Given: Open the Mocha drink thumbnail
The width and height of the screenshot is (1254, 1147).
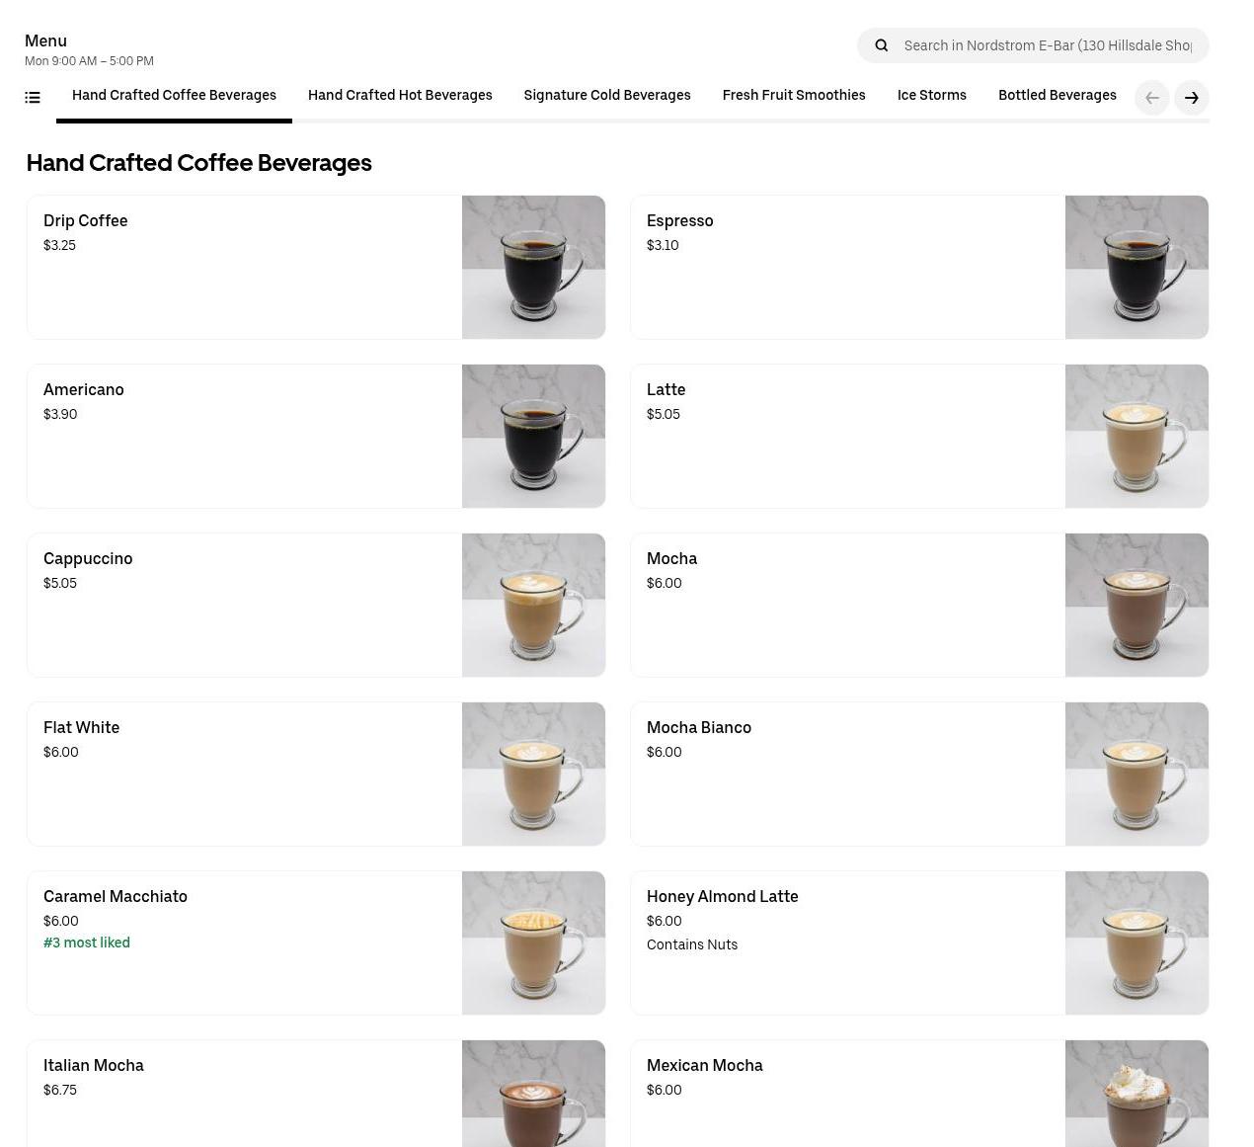Looking at the screenshot, I should [x=1136, y=606].
